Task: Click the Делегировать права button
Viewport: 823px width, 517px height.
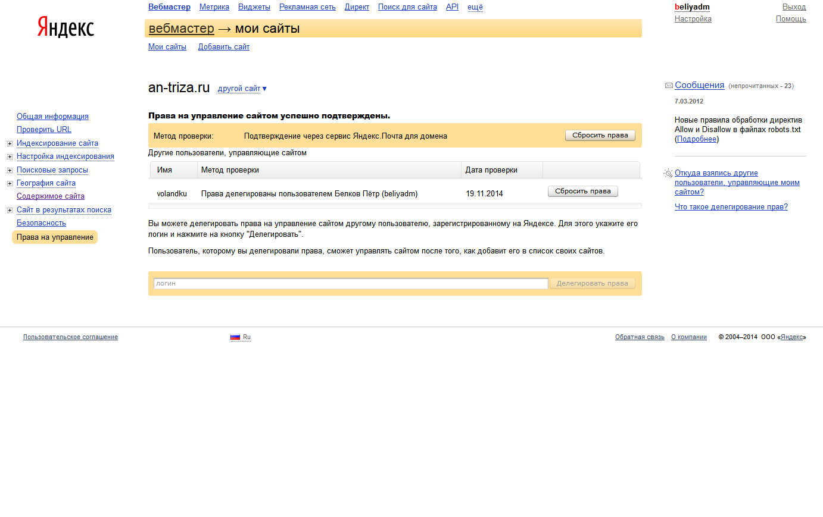Action: [593, 284]
